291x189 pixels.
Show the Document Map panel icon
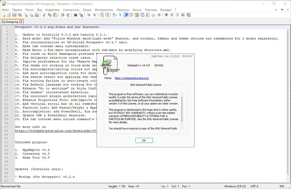click(x=137, y=15)
